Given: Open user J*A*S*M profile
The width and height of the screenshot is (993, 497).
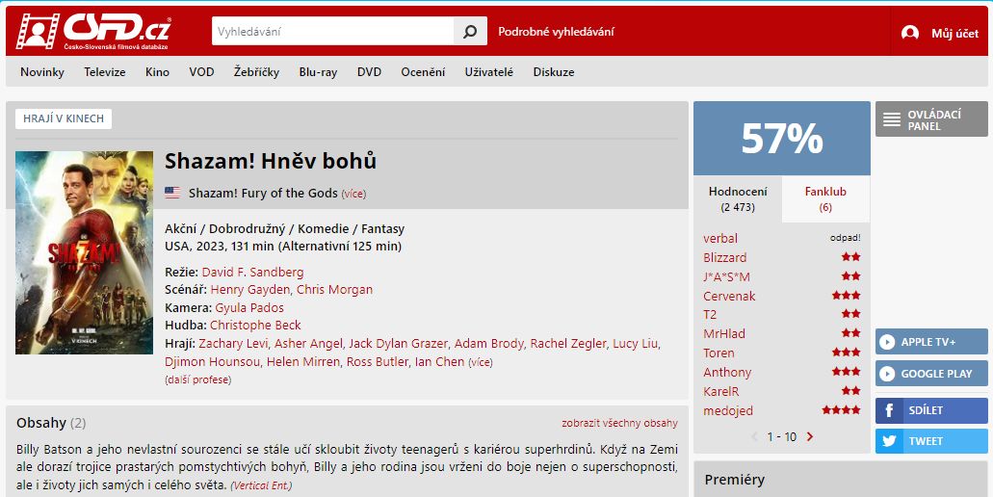Looking at the screenshot, I should point(726,276).
